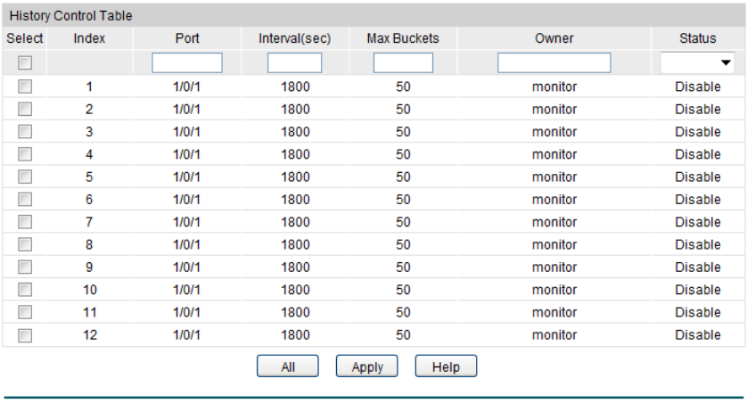Click owner monitor in row 12

(554, 335)
